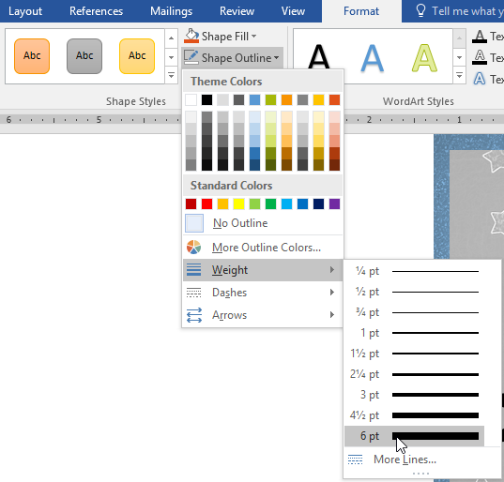This screenshot has width=504, height=482.
Task: Pick the purple standard color swatch
Action: coord(335,203)
